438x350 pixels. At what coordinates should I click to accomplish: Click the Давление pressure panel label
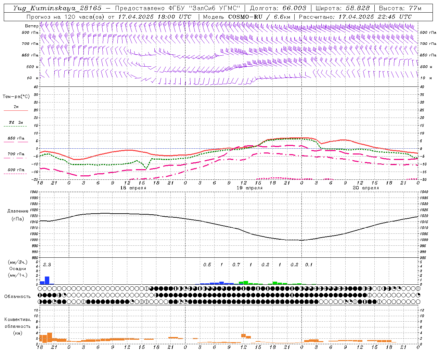(x=18, y=211)
